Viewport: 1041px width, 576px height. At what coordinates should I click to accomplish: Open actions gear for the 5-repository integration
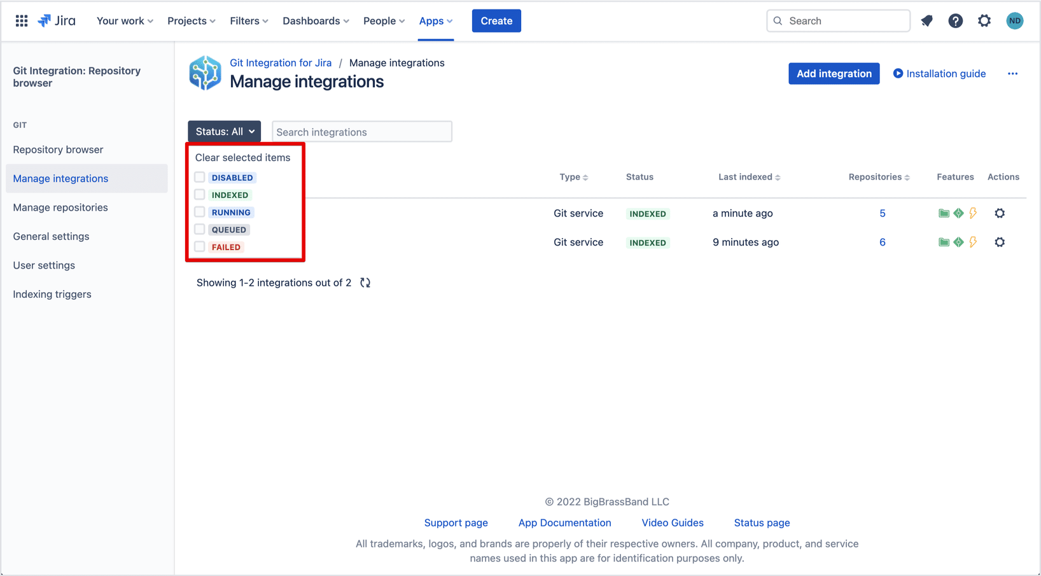click(1000, 213)
